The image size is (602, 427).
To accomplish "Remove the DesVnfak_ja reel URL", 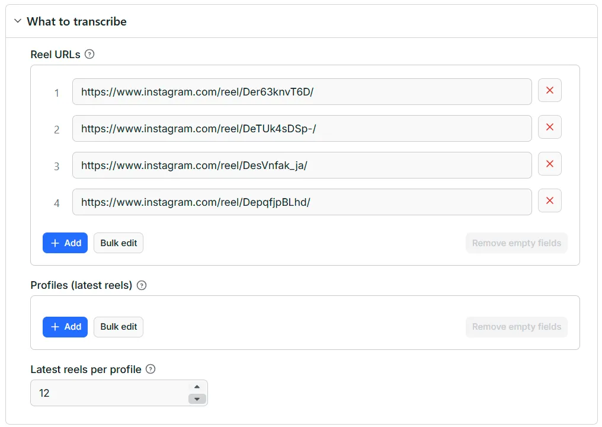I will tap(549, 164).
